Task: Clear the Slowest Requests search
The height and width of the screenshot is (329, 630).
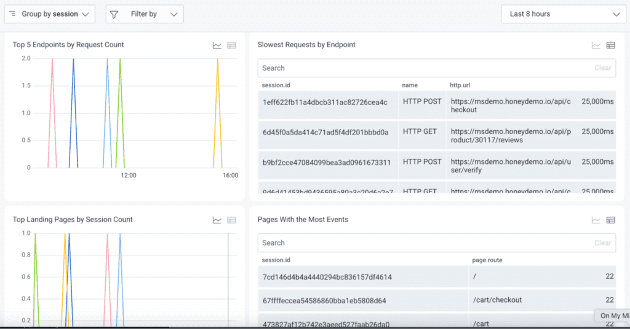Action: point(602,68)
